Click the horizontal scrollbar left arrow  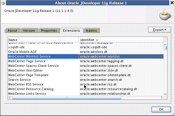click(10, 98)
